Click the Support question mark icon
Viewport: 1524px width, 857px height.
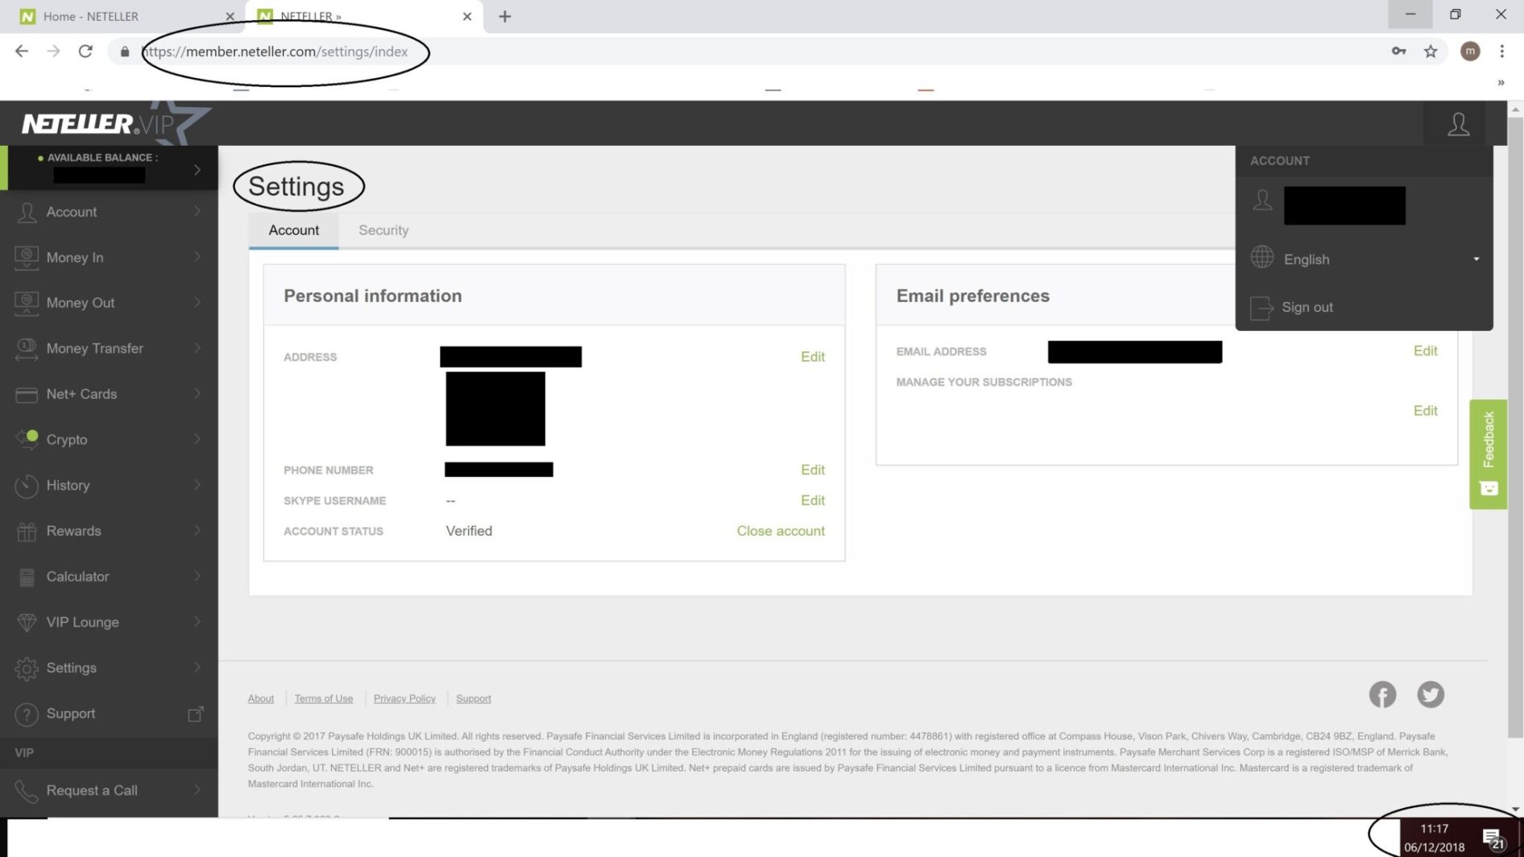[x=27, y=714]
